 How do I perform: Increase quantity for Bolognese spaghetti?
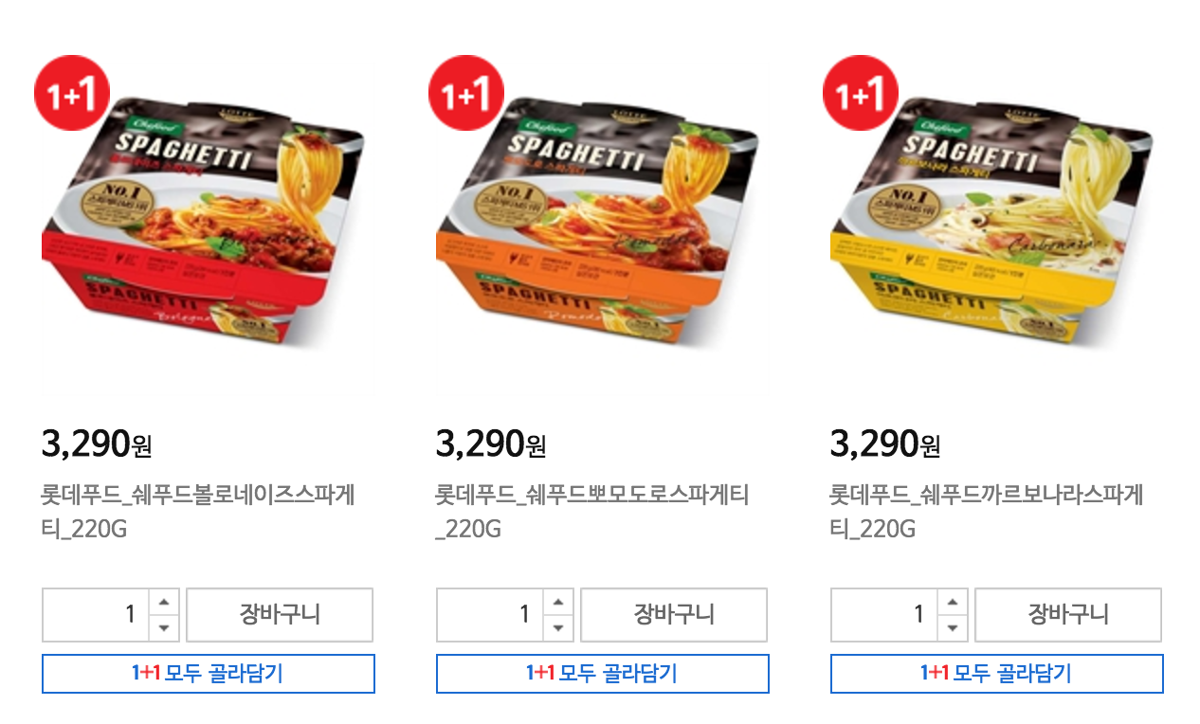[x=165, y=602]
